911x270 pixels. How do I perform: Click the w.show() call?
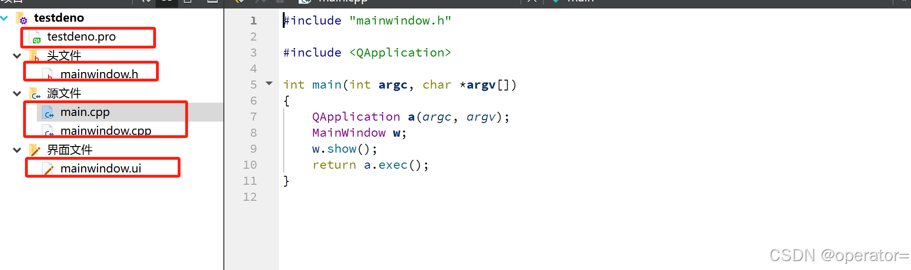[x=345, y=149]
